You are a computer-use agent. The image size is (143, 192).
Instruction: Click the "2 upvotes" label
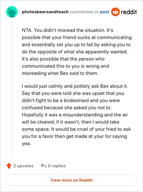pyautogui.click(x=23, y=166)
